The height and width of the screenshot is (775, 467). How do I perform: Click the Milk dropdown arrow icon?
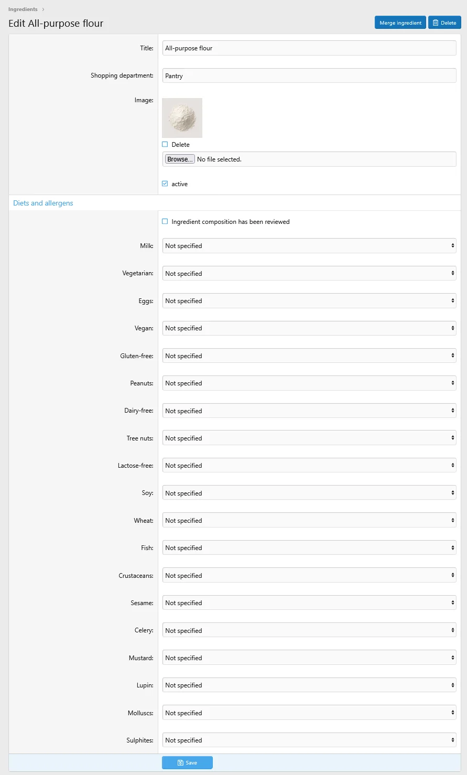(452, 245)
